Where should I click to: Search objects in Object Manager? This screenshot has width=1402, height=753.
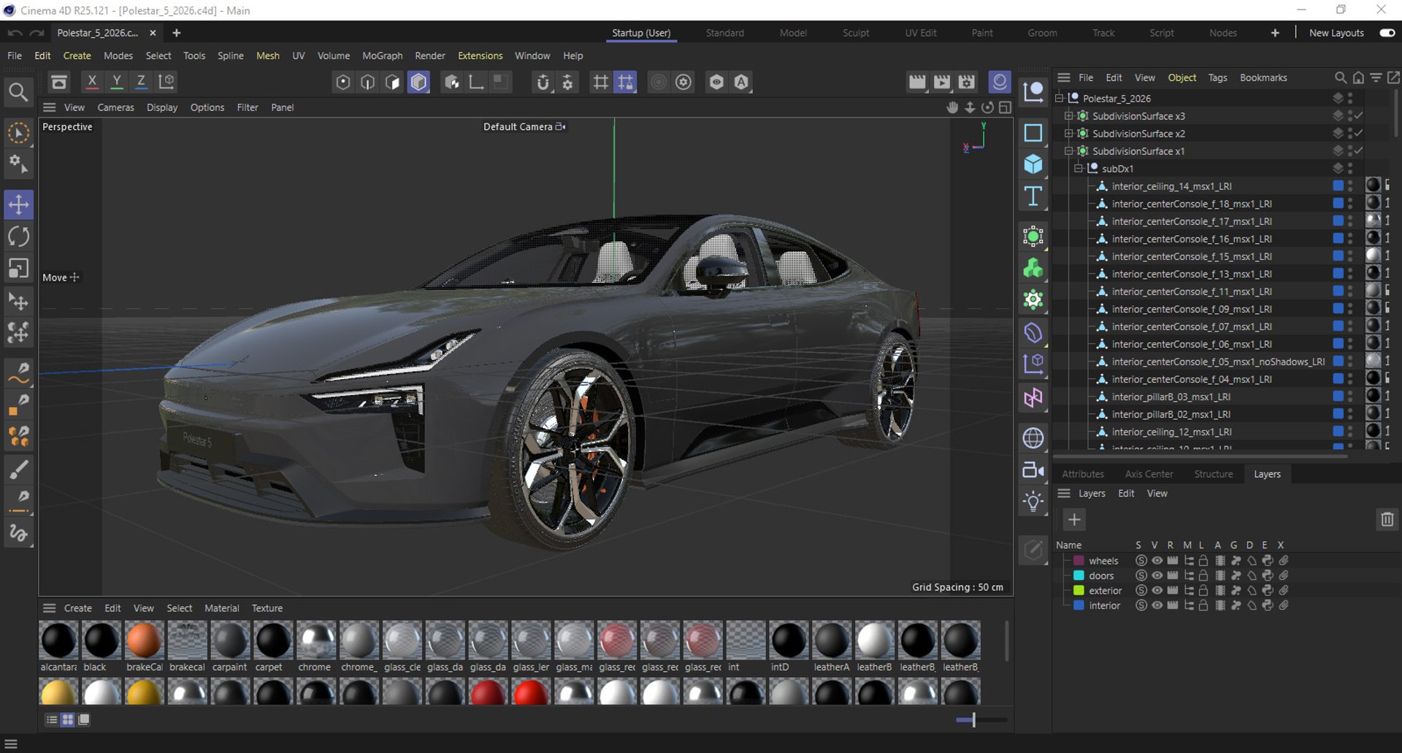(x=1341, y=77)
